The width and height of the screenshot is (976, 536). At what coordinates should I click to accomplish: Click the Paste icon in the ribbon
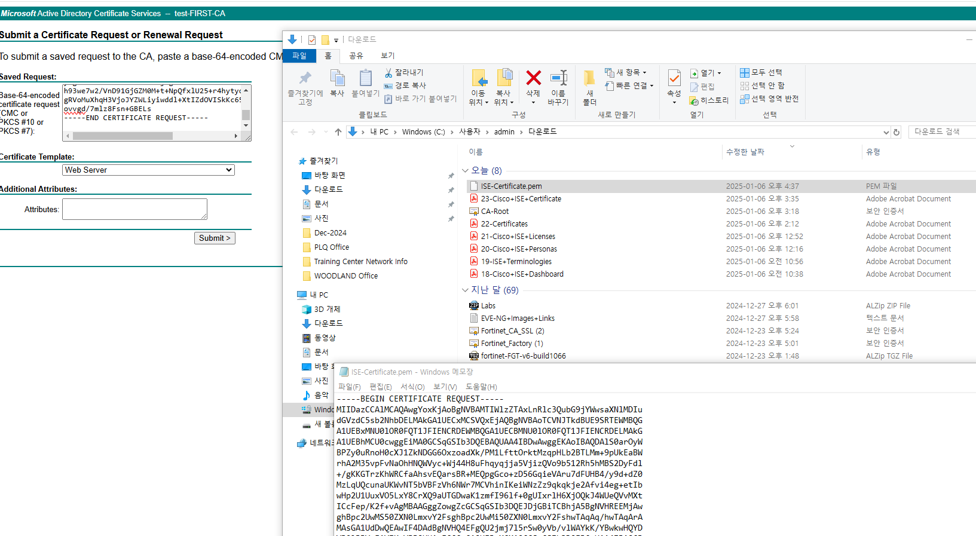(366, 78)
